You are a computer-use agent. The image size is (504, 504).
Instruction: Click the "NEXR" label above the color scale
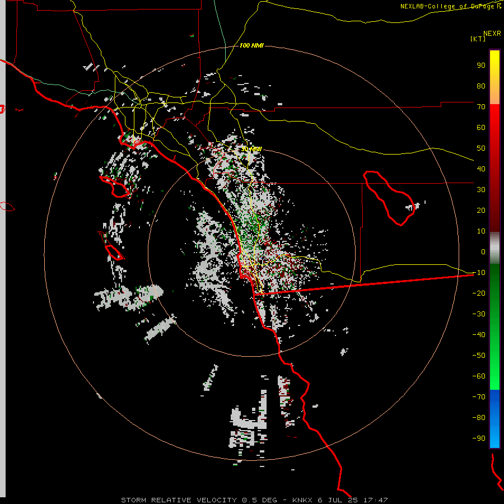[x=492, y=34]
